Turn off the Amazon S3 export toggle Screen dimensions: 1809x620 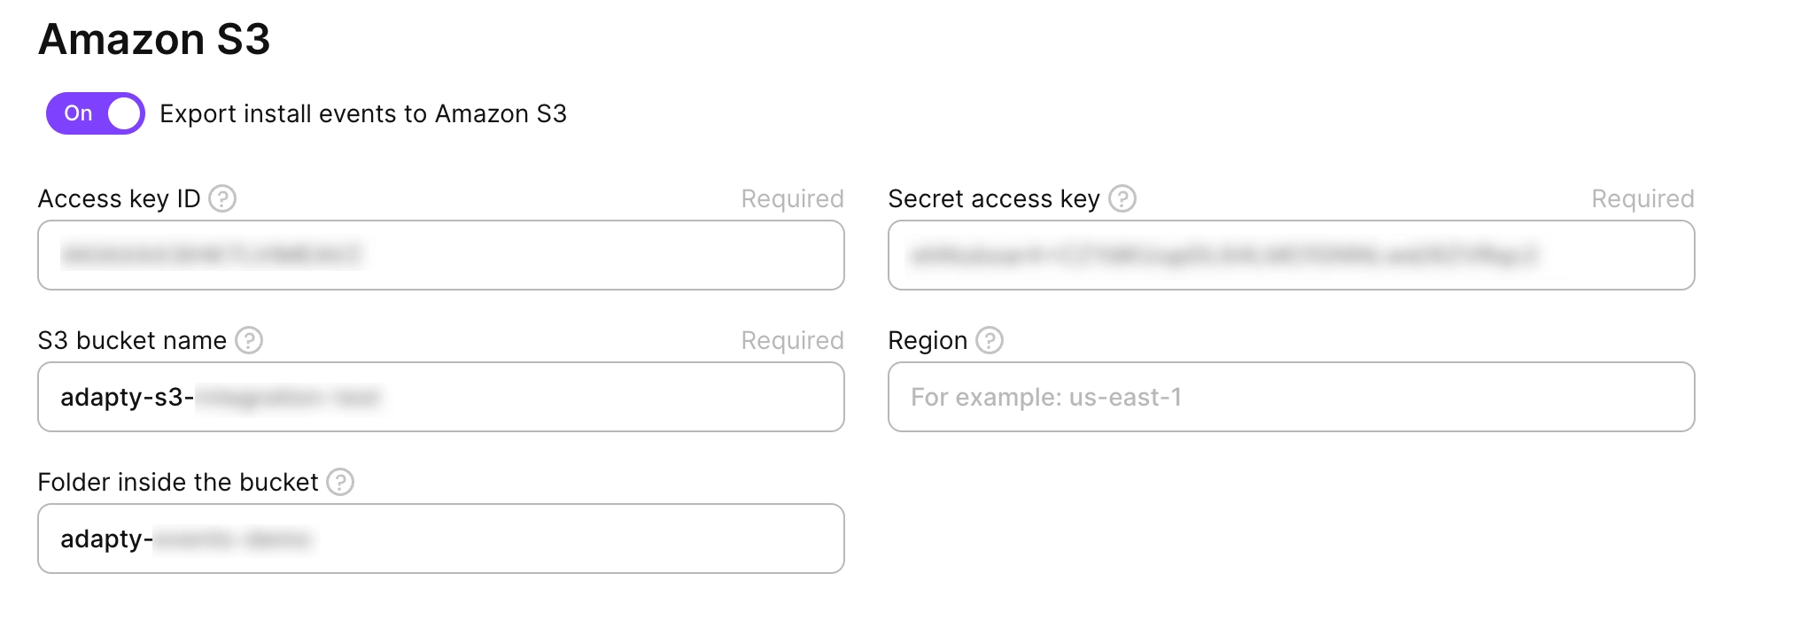coord(96,113)
